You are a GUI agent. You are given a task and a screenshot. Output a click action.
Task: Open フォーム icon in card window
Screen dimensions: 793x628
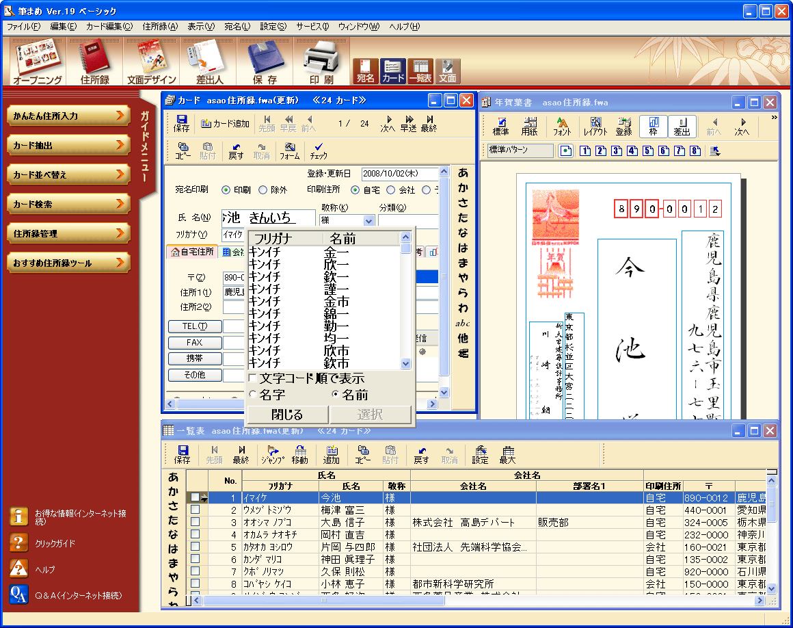coord(290,151)
